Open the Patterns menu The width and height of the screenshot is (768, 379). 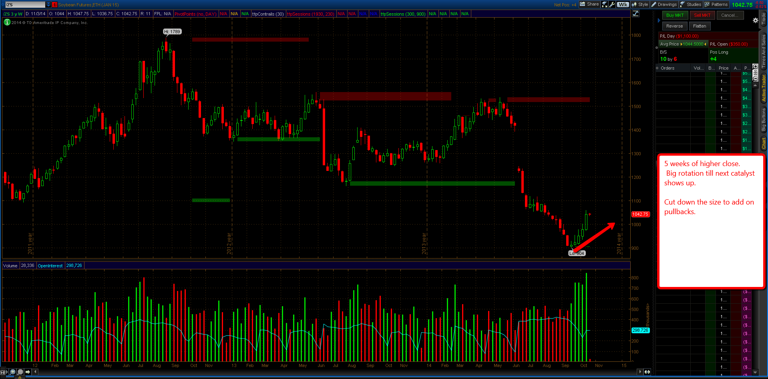tap(716, 4)
